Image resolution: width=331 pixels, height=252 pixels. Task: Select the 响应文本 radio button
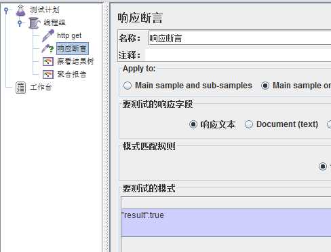coord(193,124)
